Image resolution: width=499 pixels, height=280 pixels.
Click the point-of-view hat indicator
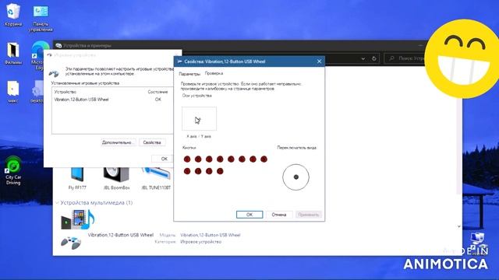pos(296,177)
